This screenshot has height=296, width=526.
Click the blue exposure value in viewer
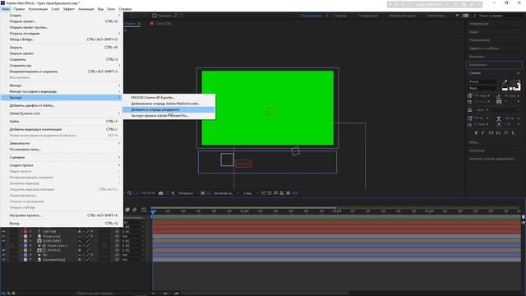tap(295, 193)
